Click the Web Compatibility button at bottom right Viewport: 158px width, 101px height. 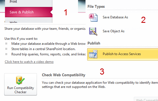(146, 99)
